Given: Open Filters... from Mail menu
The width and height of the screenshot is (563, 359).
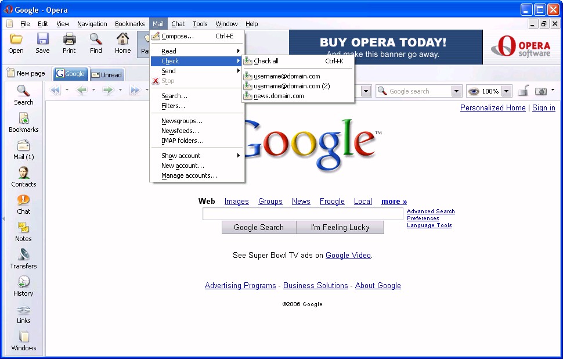Looking at the screenshot, I should (197, 106).
